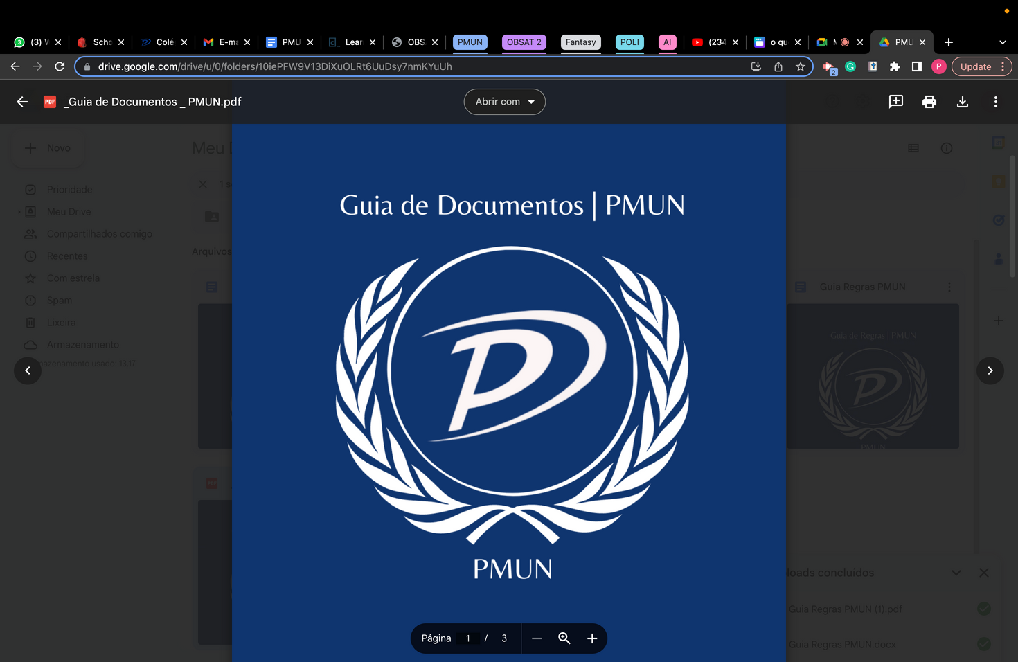
Task: Collapse the downloads concluídos panel
Action: point(956,573)
